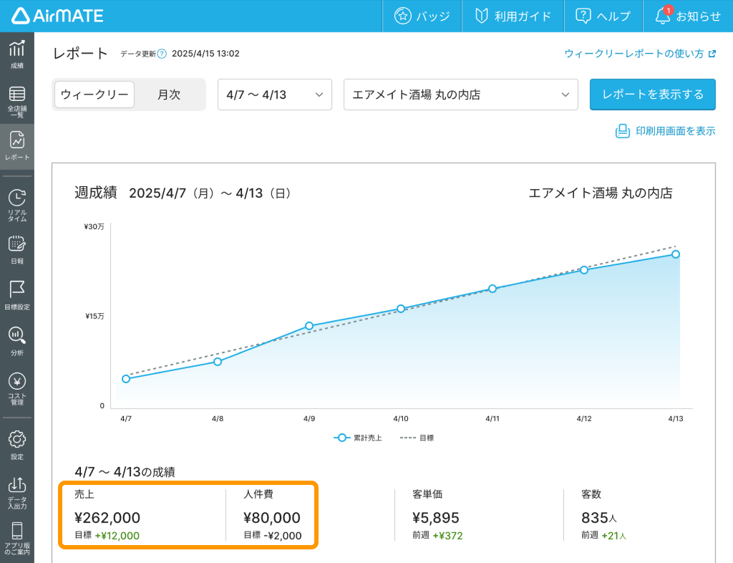733x563 pixels.
Task: Click the 前週 +¥372 comparison
Action: [x=437, y=536]
